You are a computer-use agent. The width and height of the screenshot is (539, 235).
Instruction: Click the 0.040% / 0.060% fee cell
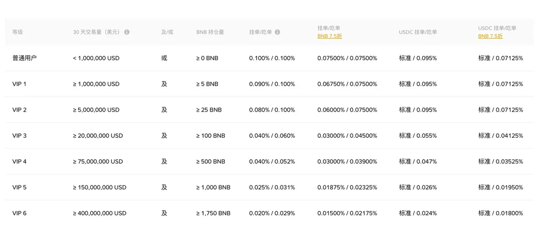272,136
